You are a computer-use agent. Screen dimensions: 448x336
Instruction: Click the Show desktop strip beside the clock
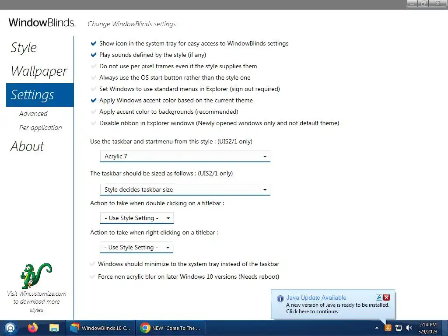coord(444,328)
